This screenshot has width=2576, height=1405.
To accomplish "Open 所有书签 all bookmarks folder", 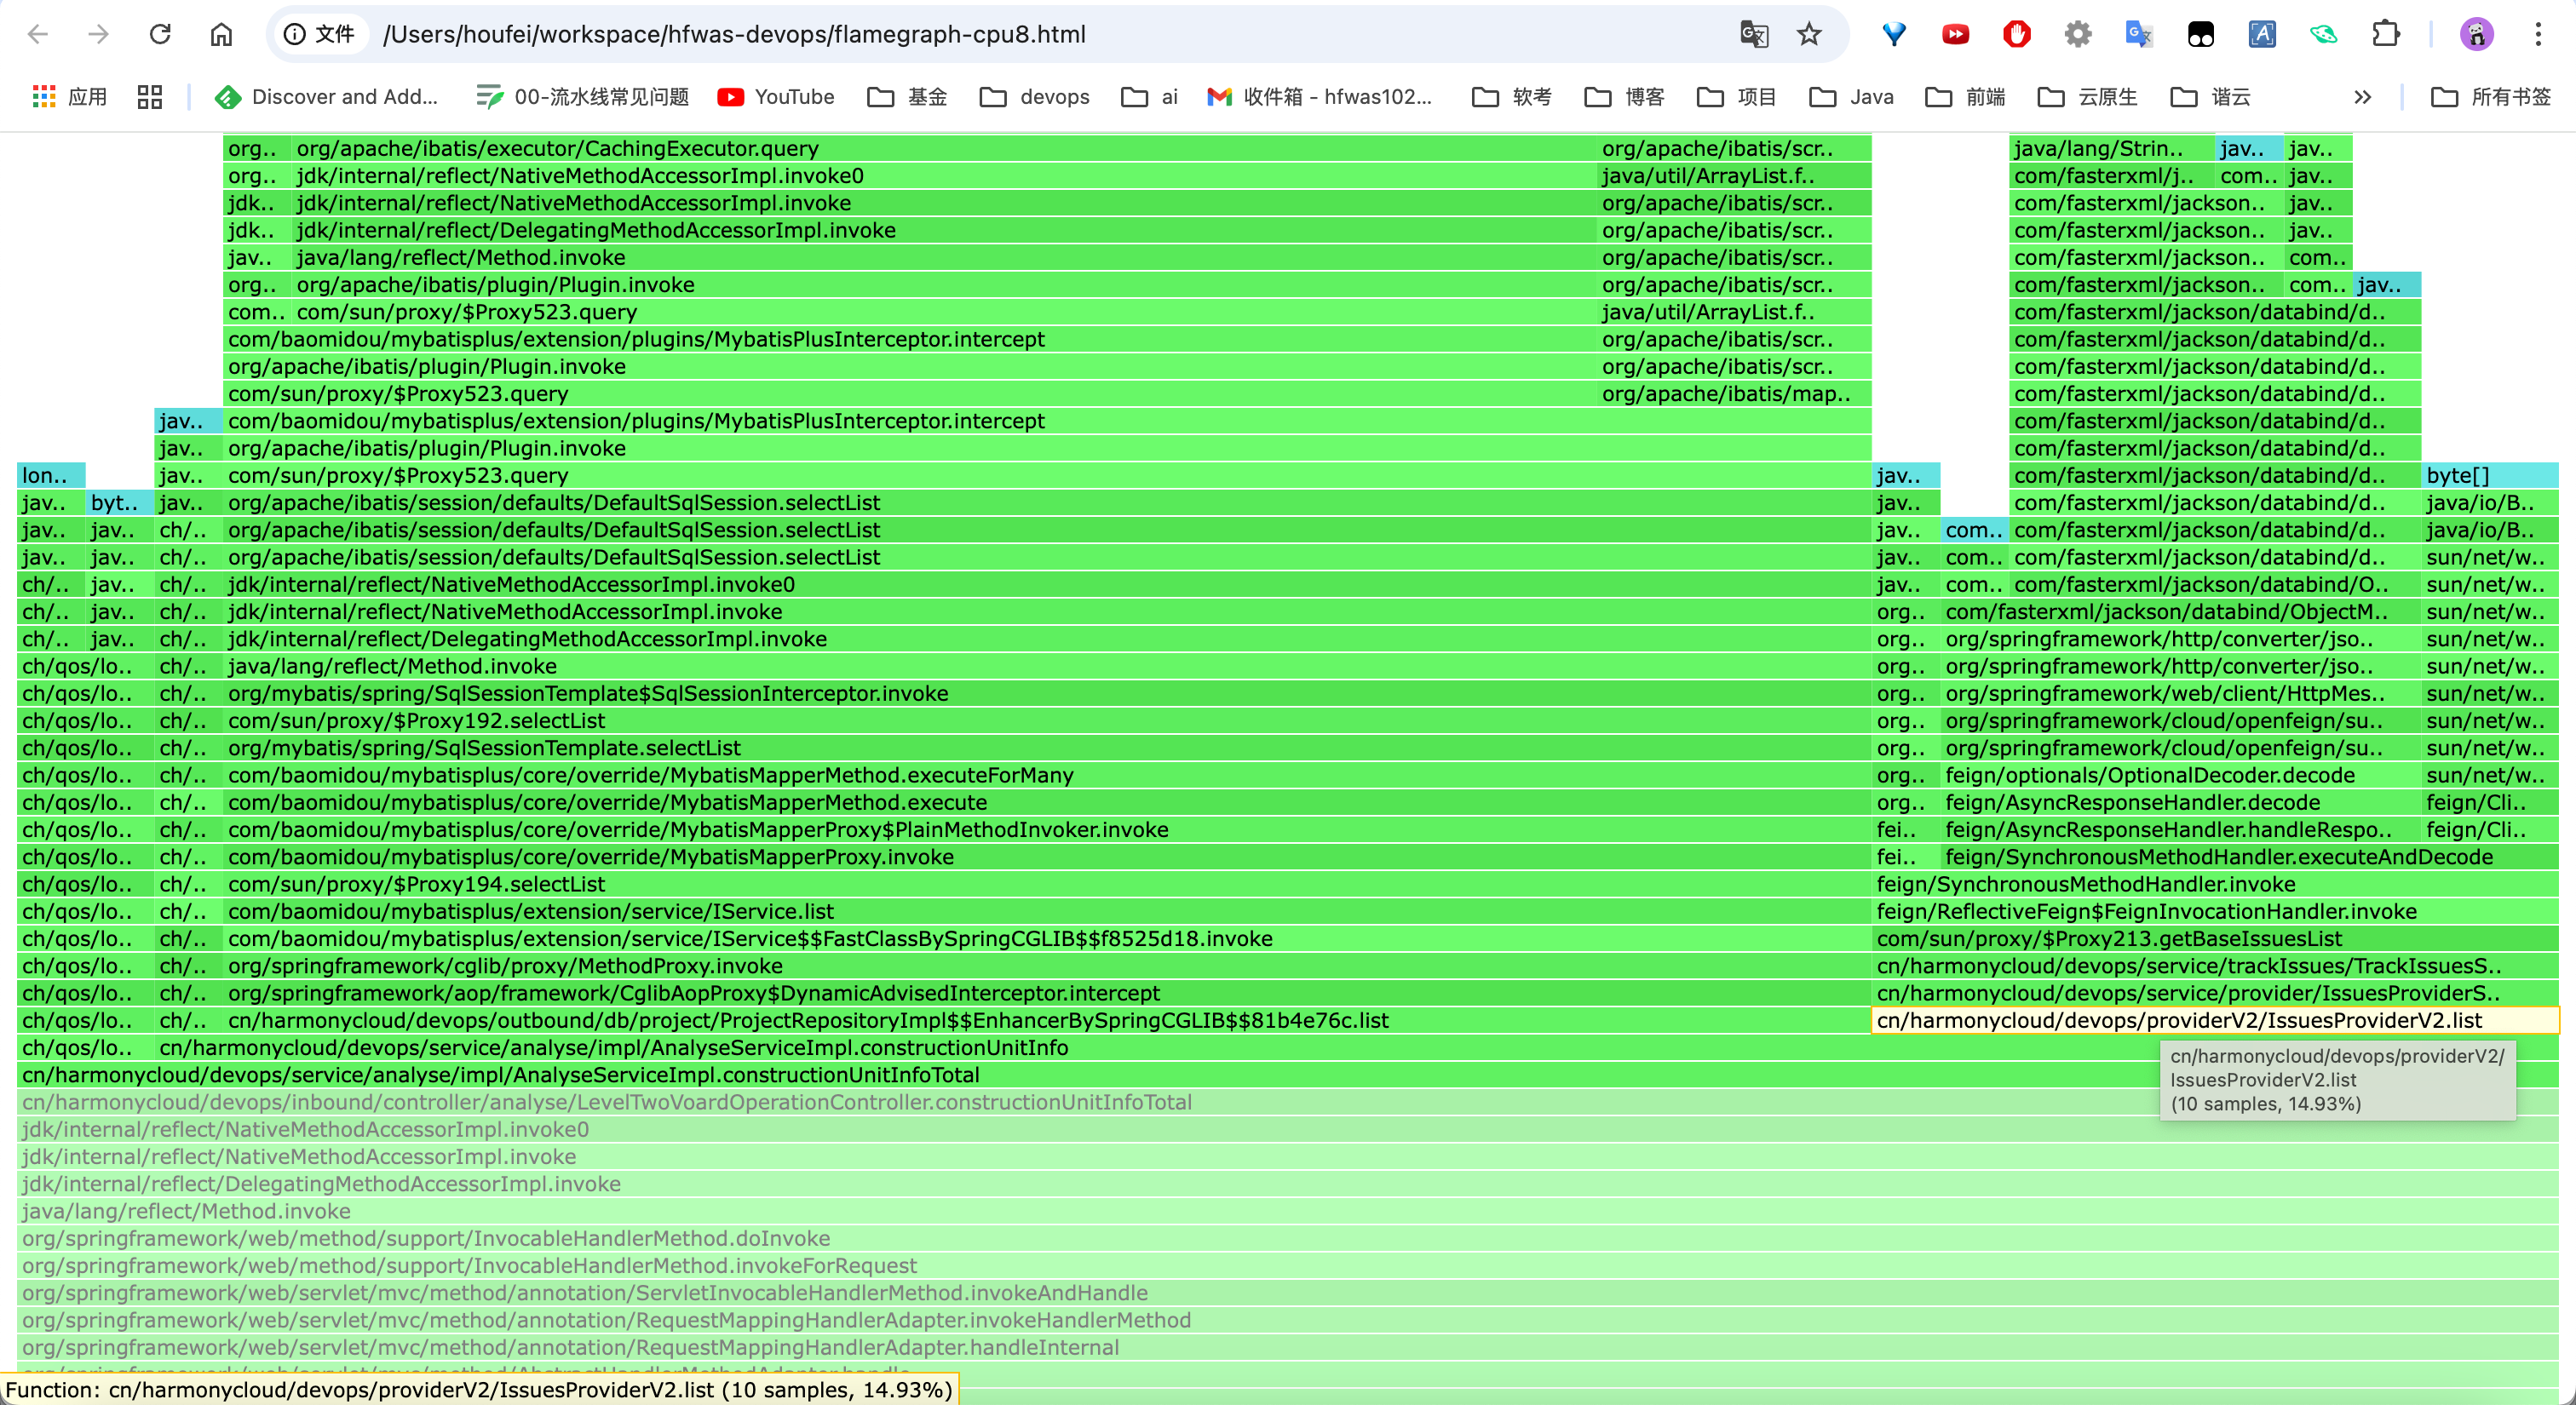I will click(x=2491, y=97).
